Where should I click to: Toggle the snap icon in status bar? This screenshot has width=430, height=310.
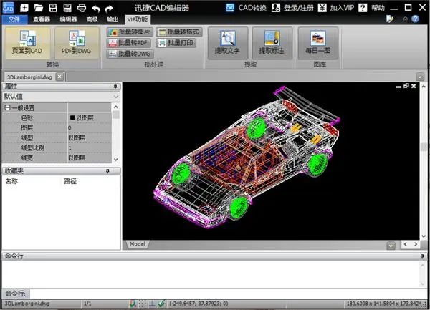click(x=133, y=304)
